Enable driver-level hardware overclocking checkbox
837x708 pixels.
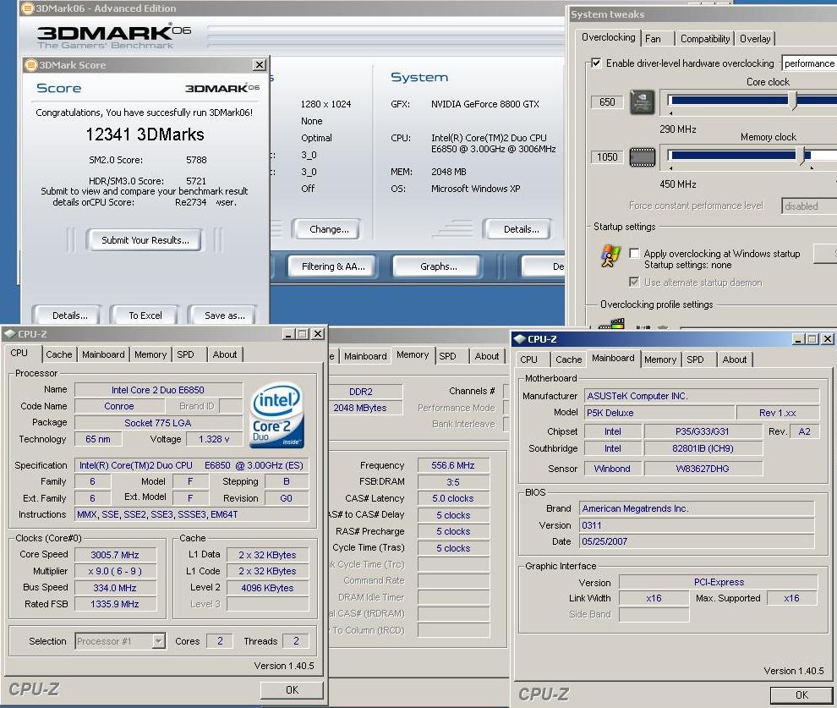596,63
